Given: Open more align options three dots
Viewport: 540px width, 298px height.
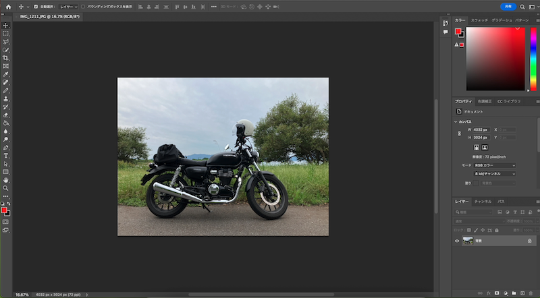Looking at the screenshot, I should 214,7.
